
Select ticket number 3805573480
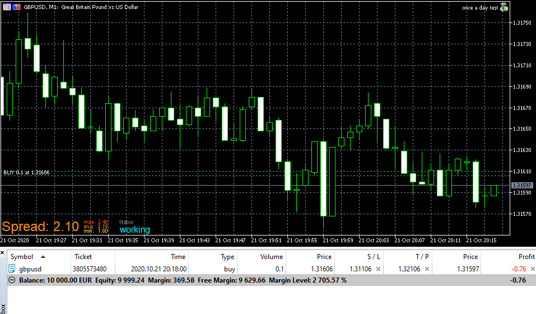pyautogui.click(x=90, y=269)
